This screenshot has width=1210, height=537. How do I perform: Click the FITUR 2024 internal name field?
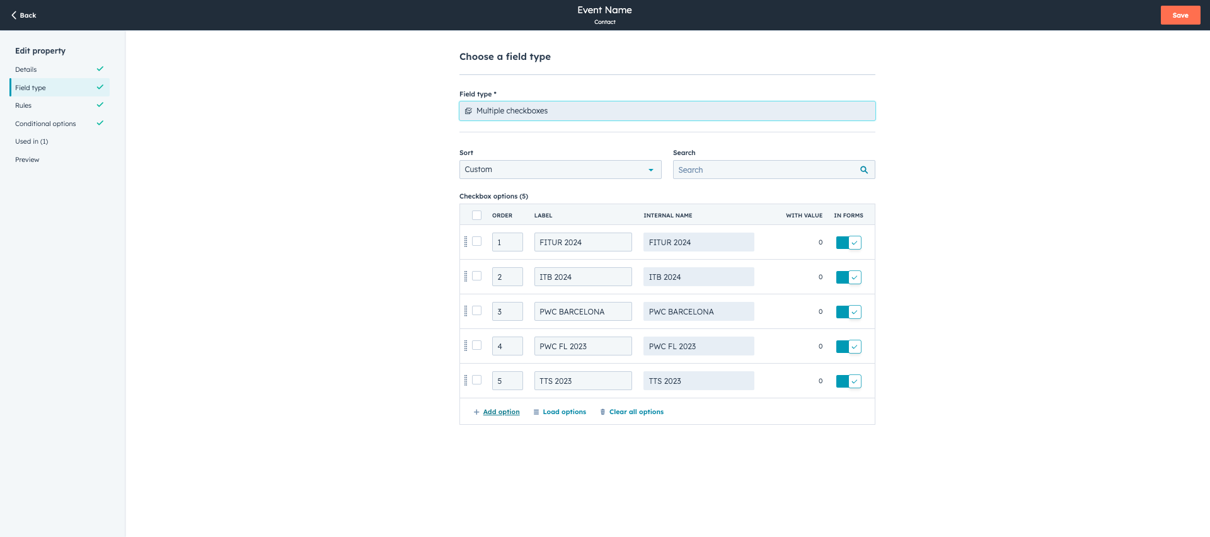(699, 242)
